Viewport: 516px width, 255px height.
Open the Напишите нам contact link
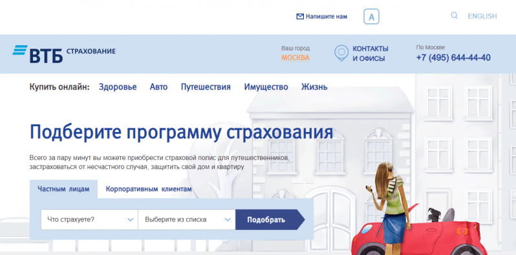pyautogui.click(x=326, y=16)
